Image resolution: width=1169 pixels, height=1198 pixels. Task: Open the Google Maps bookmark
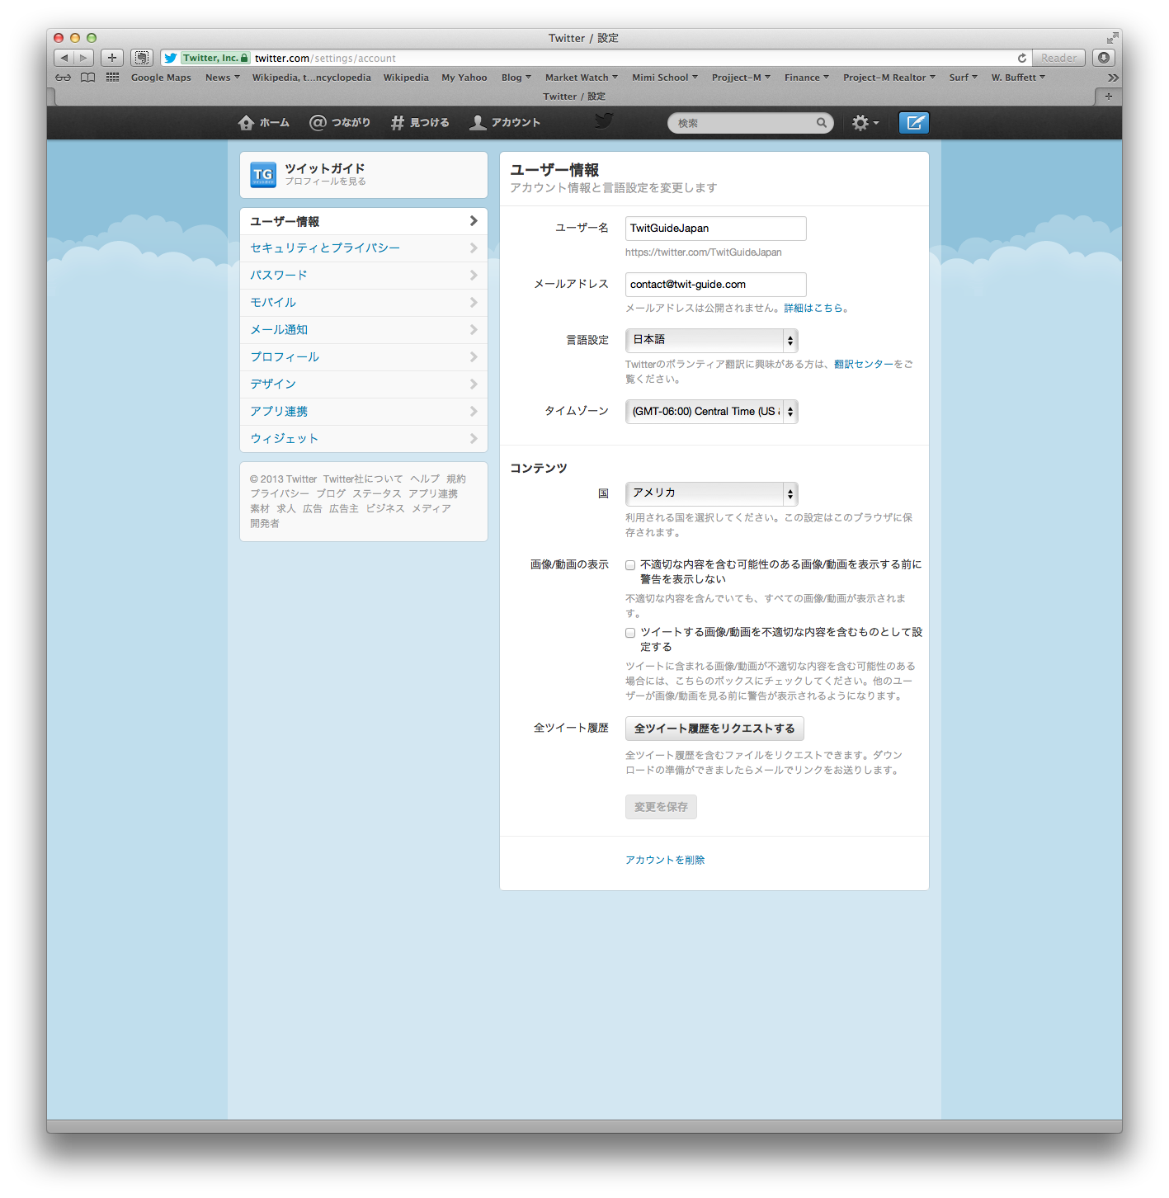coord(161,78)
